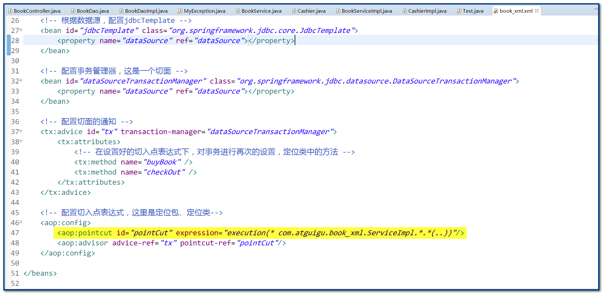Click the closing </aop:config> tag
The width and height of the screenshot is (603, 294).
tap(68, 253)
